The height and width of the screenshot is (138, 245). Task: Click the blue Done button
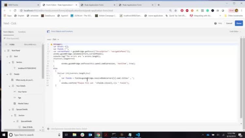238,23
